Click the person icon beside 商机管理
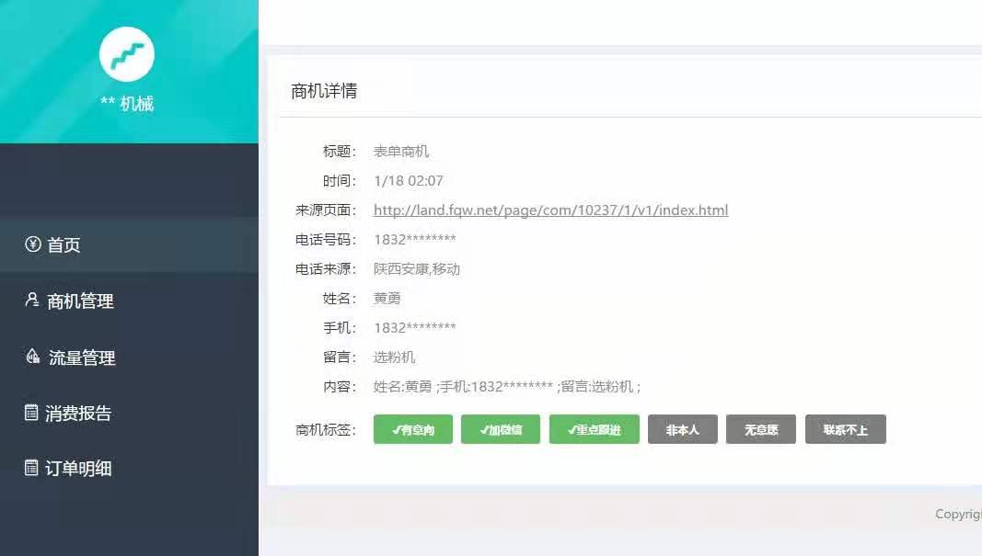Image resolution: width=982 pixels, height=556 pixels. 32,300
